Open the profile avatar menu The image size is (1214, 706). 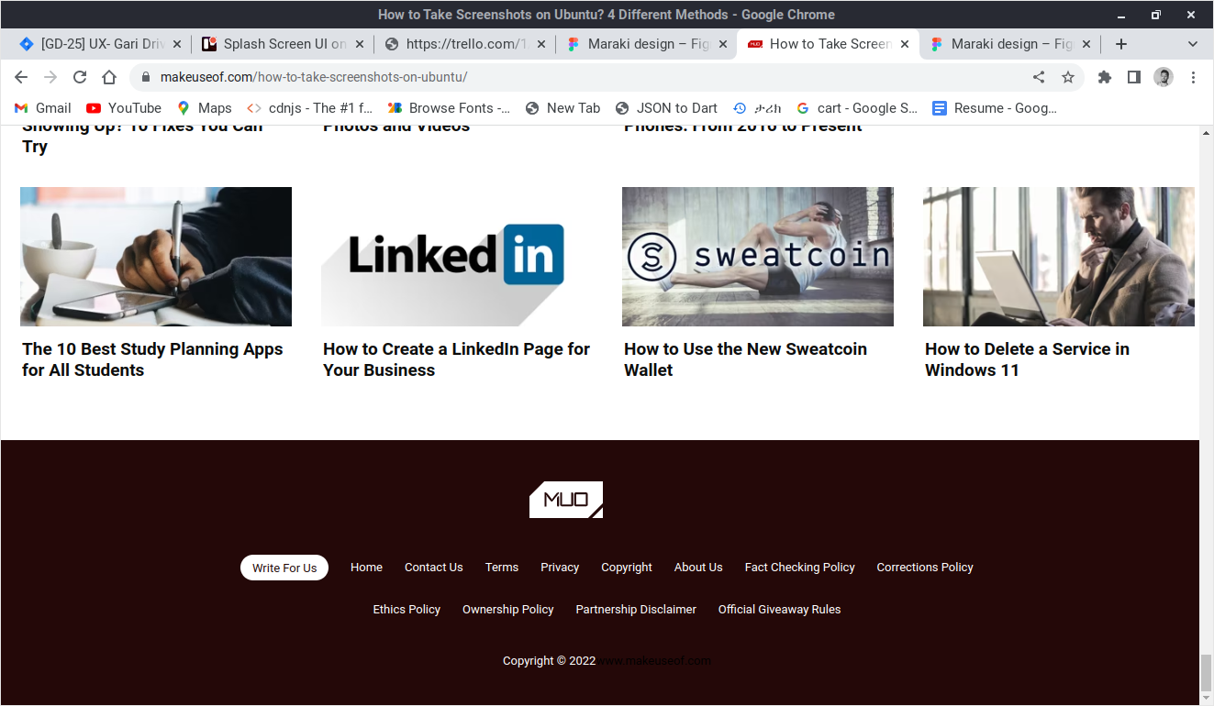[x=1164, y=77]
